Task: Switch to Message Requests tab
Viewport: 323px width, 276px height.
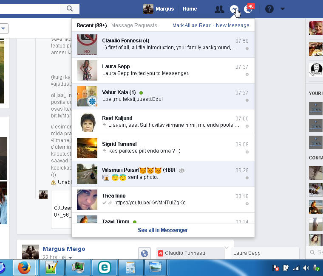Action: click(134, 25)
